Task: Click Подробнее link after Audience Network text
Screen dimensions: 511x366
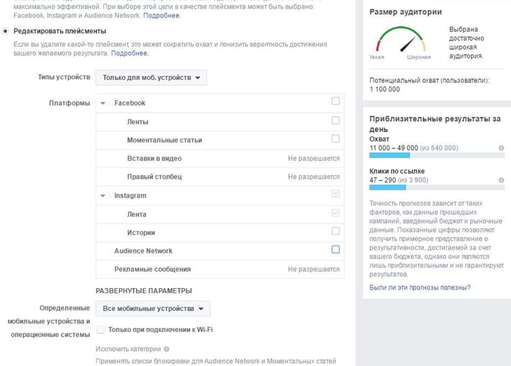Action: pyautogui.click(x=161, y=16)
